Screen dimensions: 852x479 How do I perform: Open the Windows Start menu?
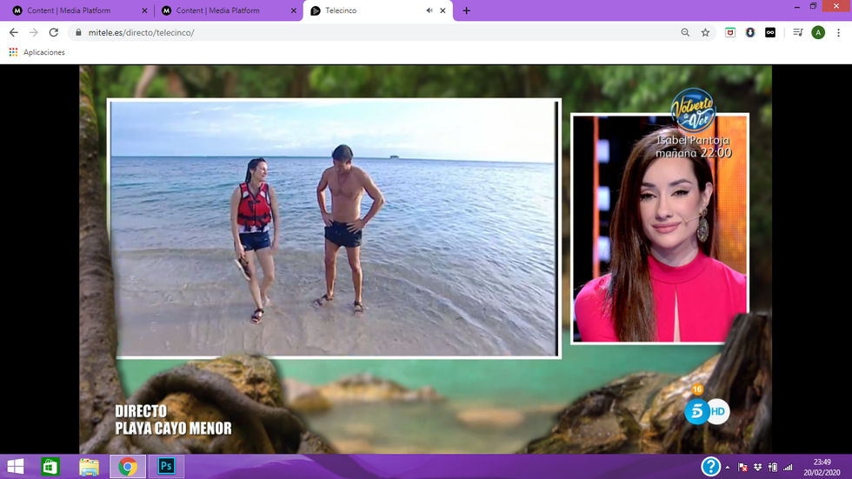coord(16,467)
